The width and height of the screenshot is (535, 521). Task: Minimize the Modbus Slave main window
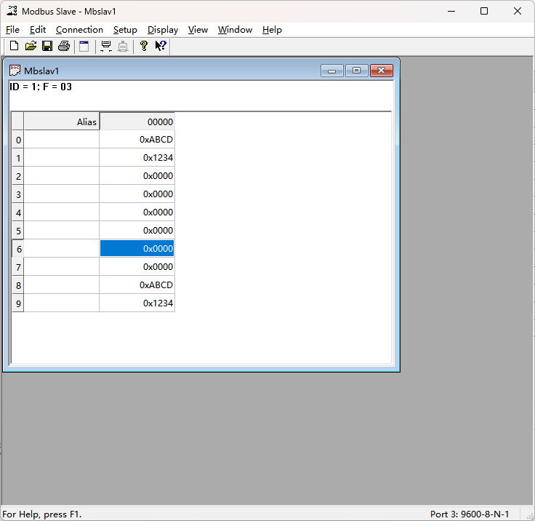[451, 11]
